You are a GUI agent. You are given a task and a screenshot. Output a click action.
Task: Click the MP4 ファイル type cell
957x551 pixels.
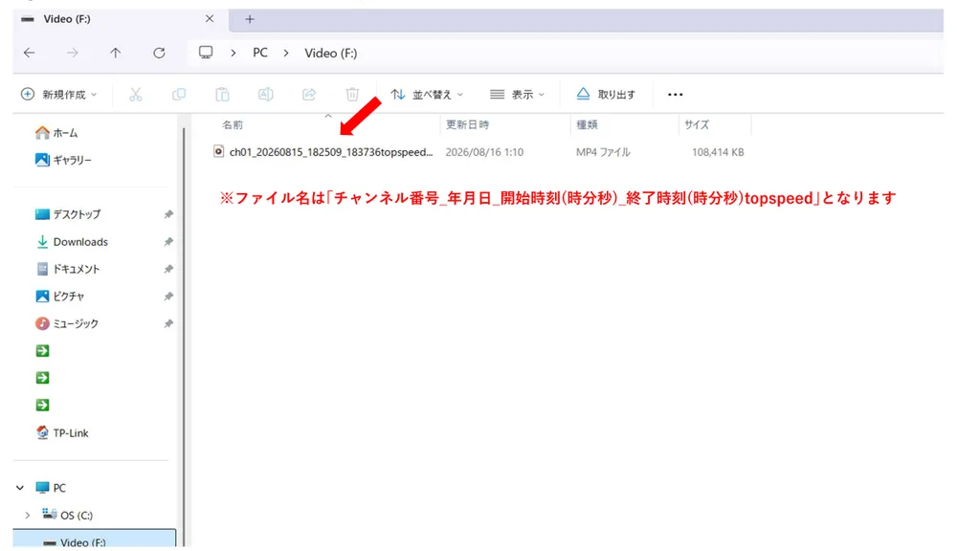tap(603, 152)
